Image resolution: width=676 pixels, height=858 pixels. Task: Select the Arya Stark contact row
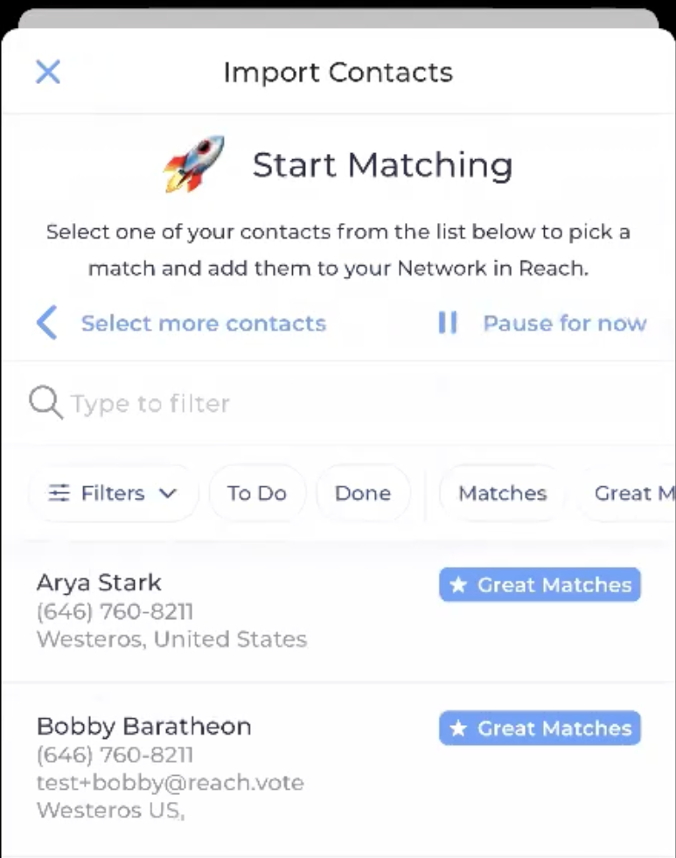point(338,610)
